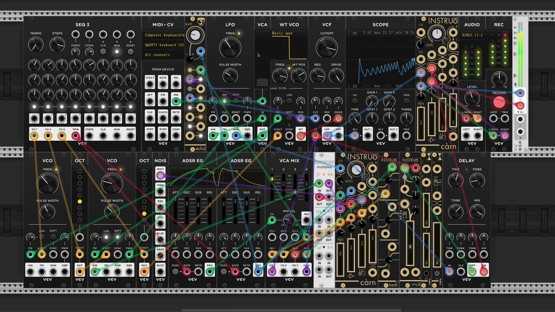Click the HPF output jack on the VCF
Viewport: 555px width, 312px height.
(x=338, y=136)
